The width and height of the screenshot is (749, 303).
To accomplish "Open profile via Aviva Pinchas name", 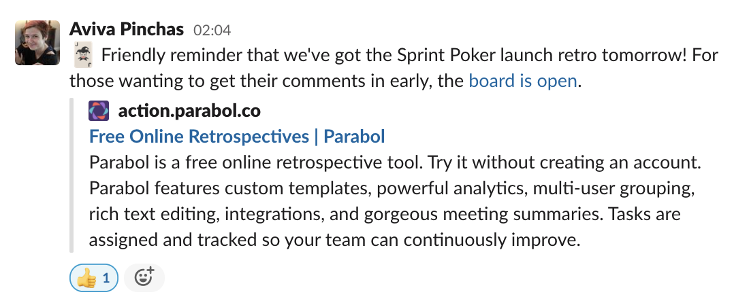I will (127, 30).
